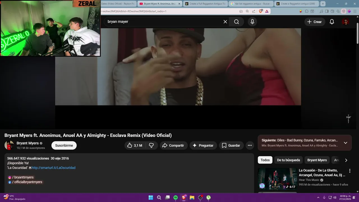Like the video with 3,1 M thumbs up
This screenshot has width=359, height=202.
[135, 145]
